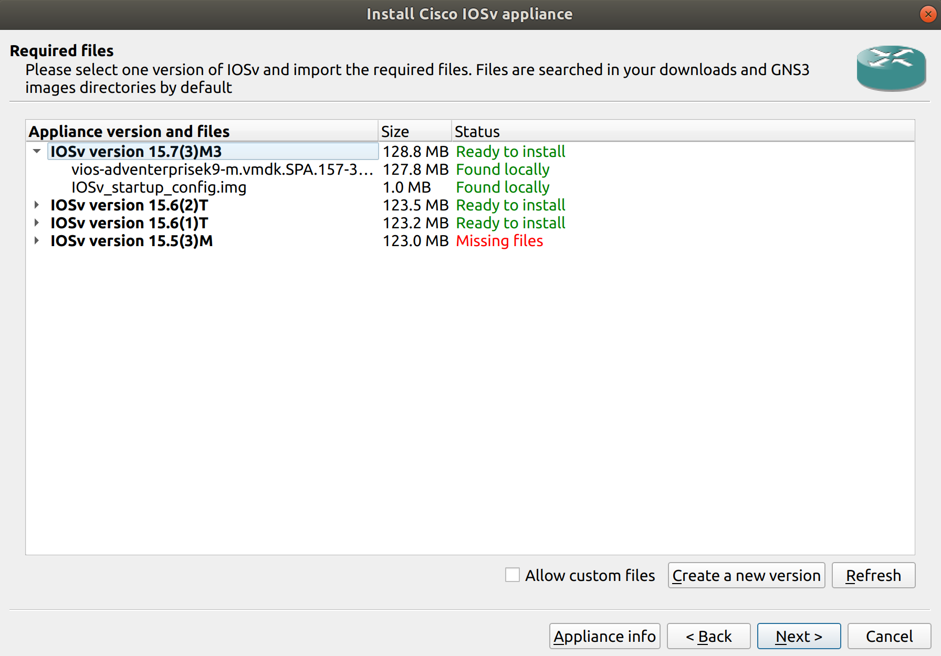Image resolution: width=941 pixels, height=656 pixels.
Task: Click the 123.0 MB size cell
Action: 415,241
